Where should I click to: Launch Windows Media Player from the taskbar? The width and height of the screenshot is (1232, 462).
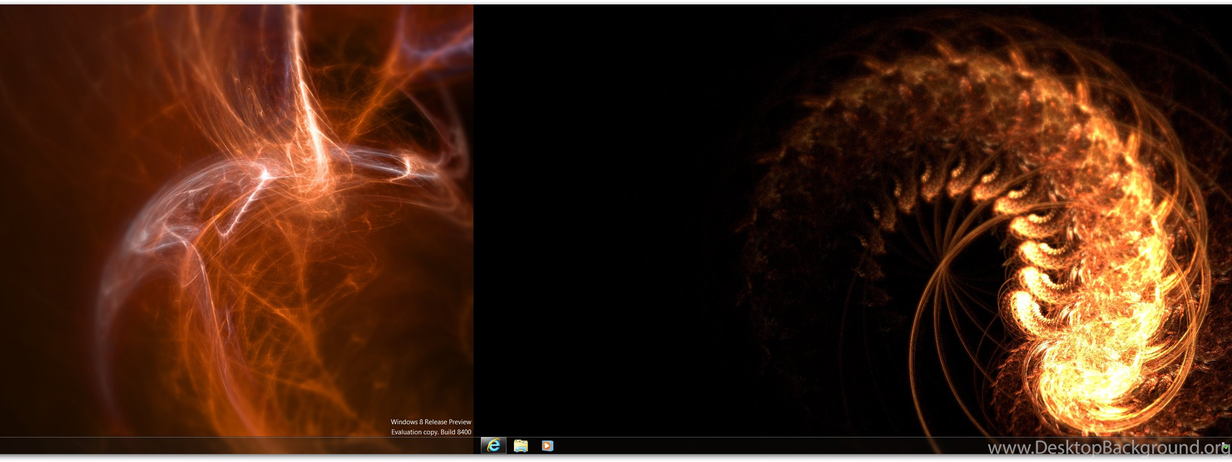[547, 446]
